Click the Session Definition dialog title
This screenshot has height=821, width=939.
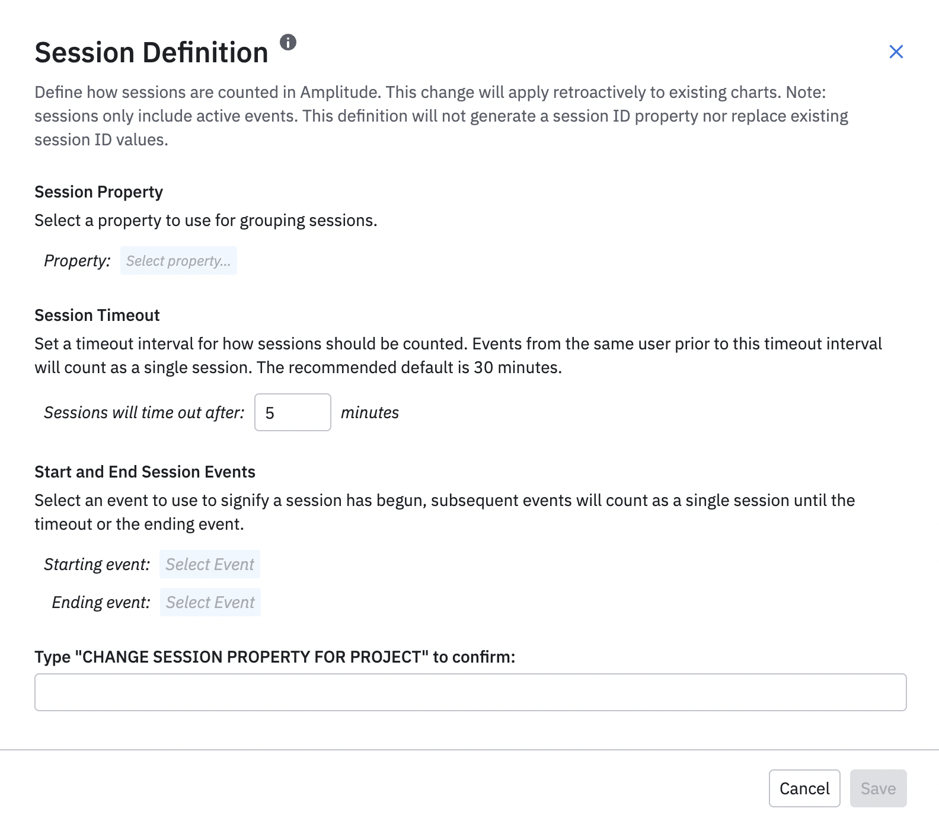coord(151,52)
